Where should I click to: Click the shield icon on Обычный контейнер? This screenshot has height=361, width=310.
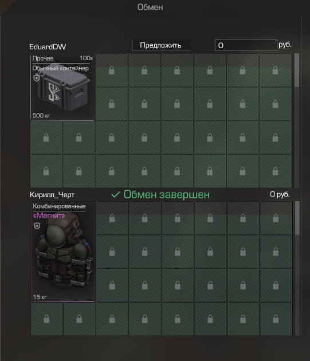click(x=37, y=78)
